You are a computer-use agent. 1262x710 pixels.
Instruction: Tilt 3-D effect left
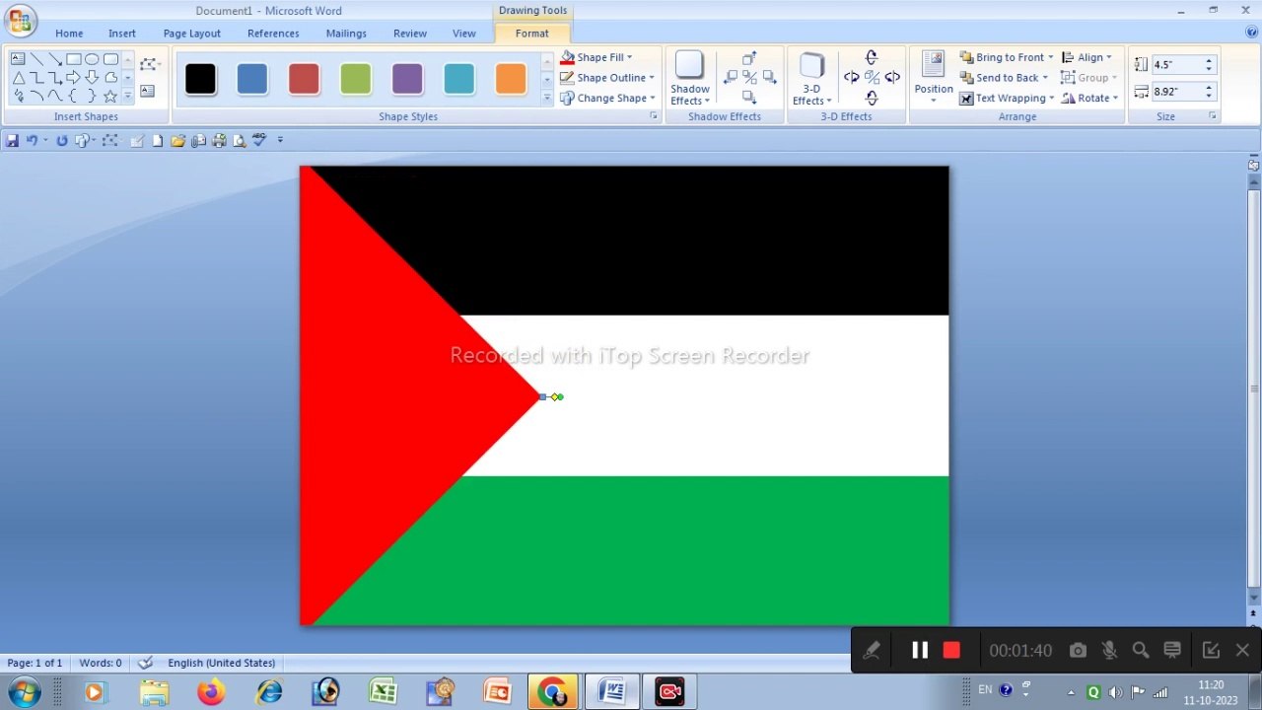click(852, 77)
